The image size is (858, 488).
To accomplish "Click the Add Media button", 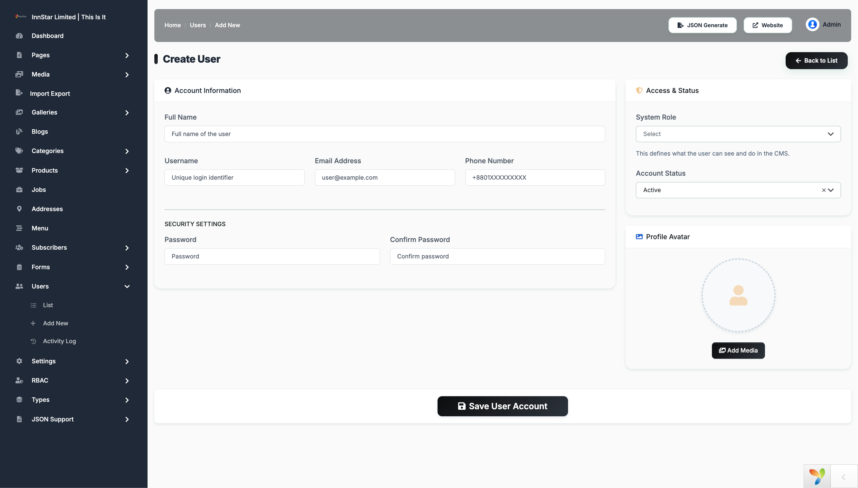I will point(738,350).
